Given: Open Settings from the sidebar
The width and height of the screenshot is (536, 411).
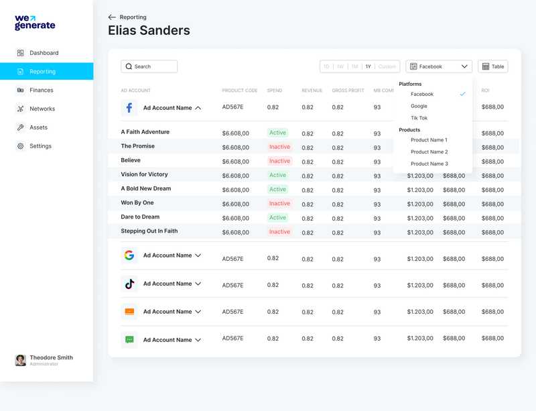Looking at the screenshot, I should point(39,145).
